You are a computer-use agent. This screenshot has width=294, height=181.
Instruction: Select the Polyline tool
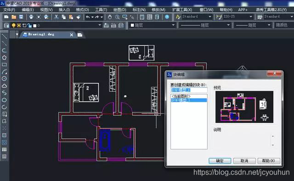4,50
